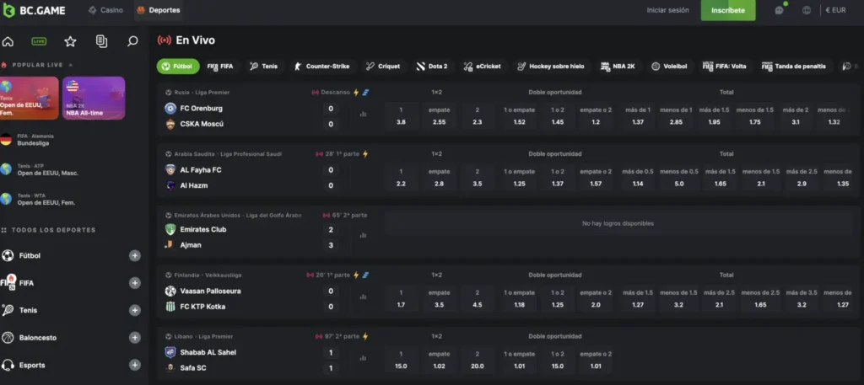Click the Tenis racket icon in sidebar
Screen dimensions: 864x385
[x=8, y=310]
